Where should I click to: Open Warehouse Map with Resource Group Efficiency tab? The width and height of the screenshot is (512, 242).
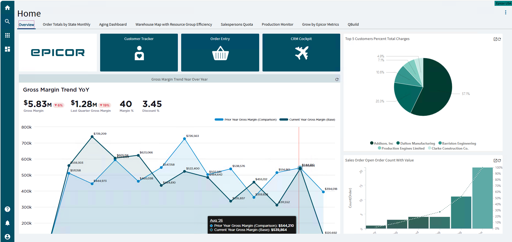[174, 25]
